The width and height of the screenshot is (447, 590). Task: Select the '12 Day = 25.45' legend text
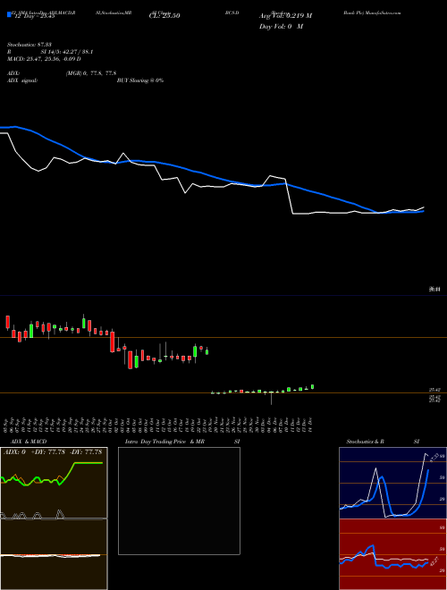35,16
